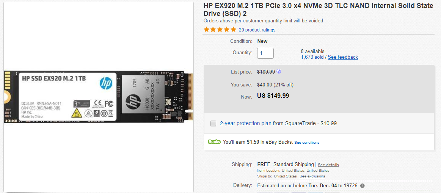Image resolution: width=441 pixels, height=193 pixels.
Task: Click the Quantity input field
Action: [265, 53]
